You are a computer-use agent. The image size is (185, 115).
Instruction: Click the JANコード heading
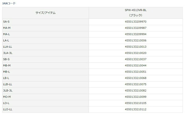pyautogui.click(x=9, y=3)
